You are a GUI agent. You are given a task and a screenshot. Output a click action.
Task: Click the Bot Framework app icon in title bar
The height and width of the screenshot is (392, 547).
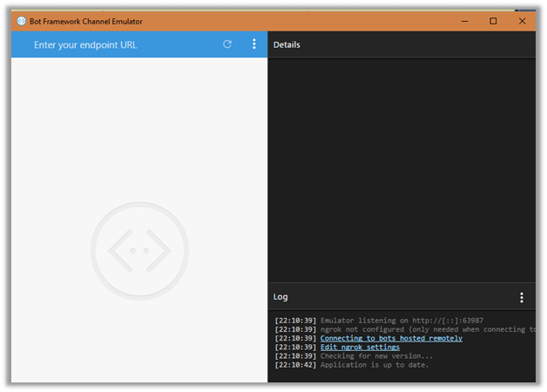pos(22,21)
